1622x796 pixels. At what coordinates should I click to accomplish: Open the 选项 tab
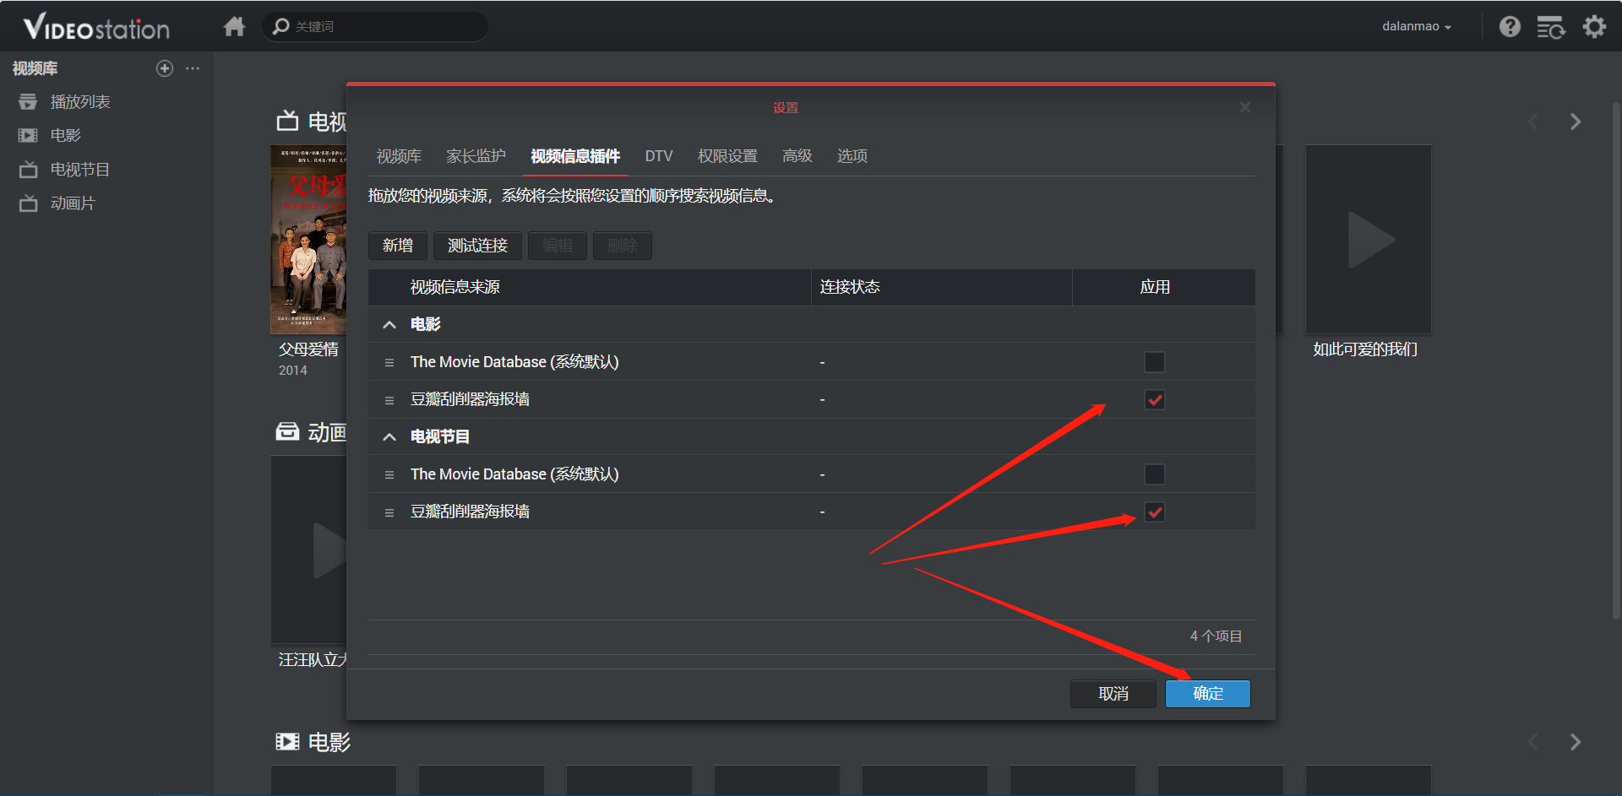[x=852, y=156]
